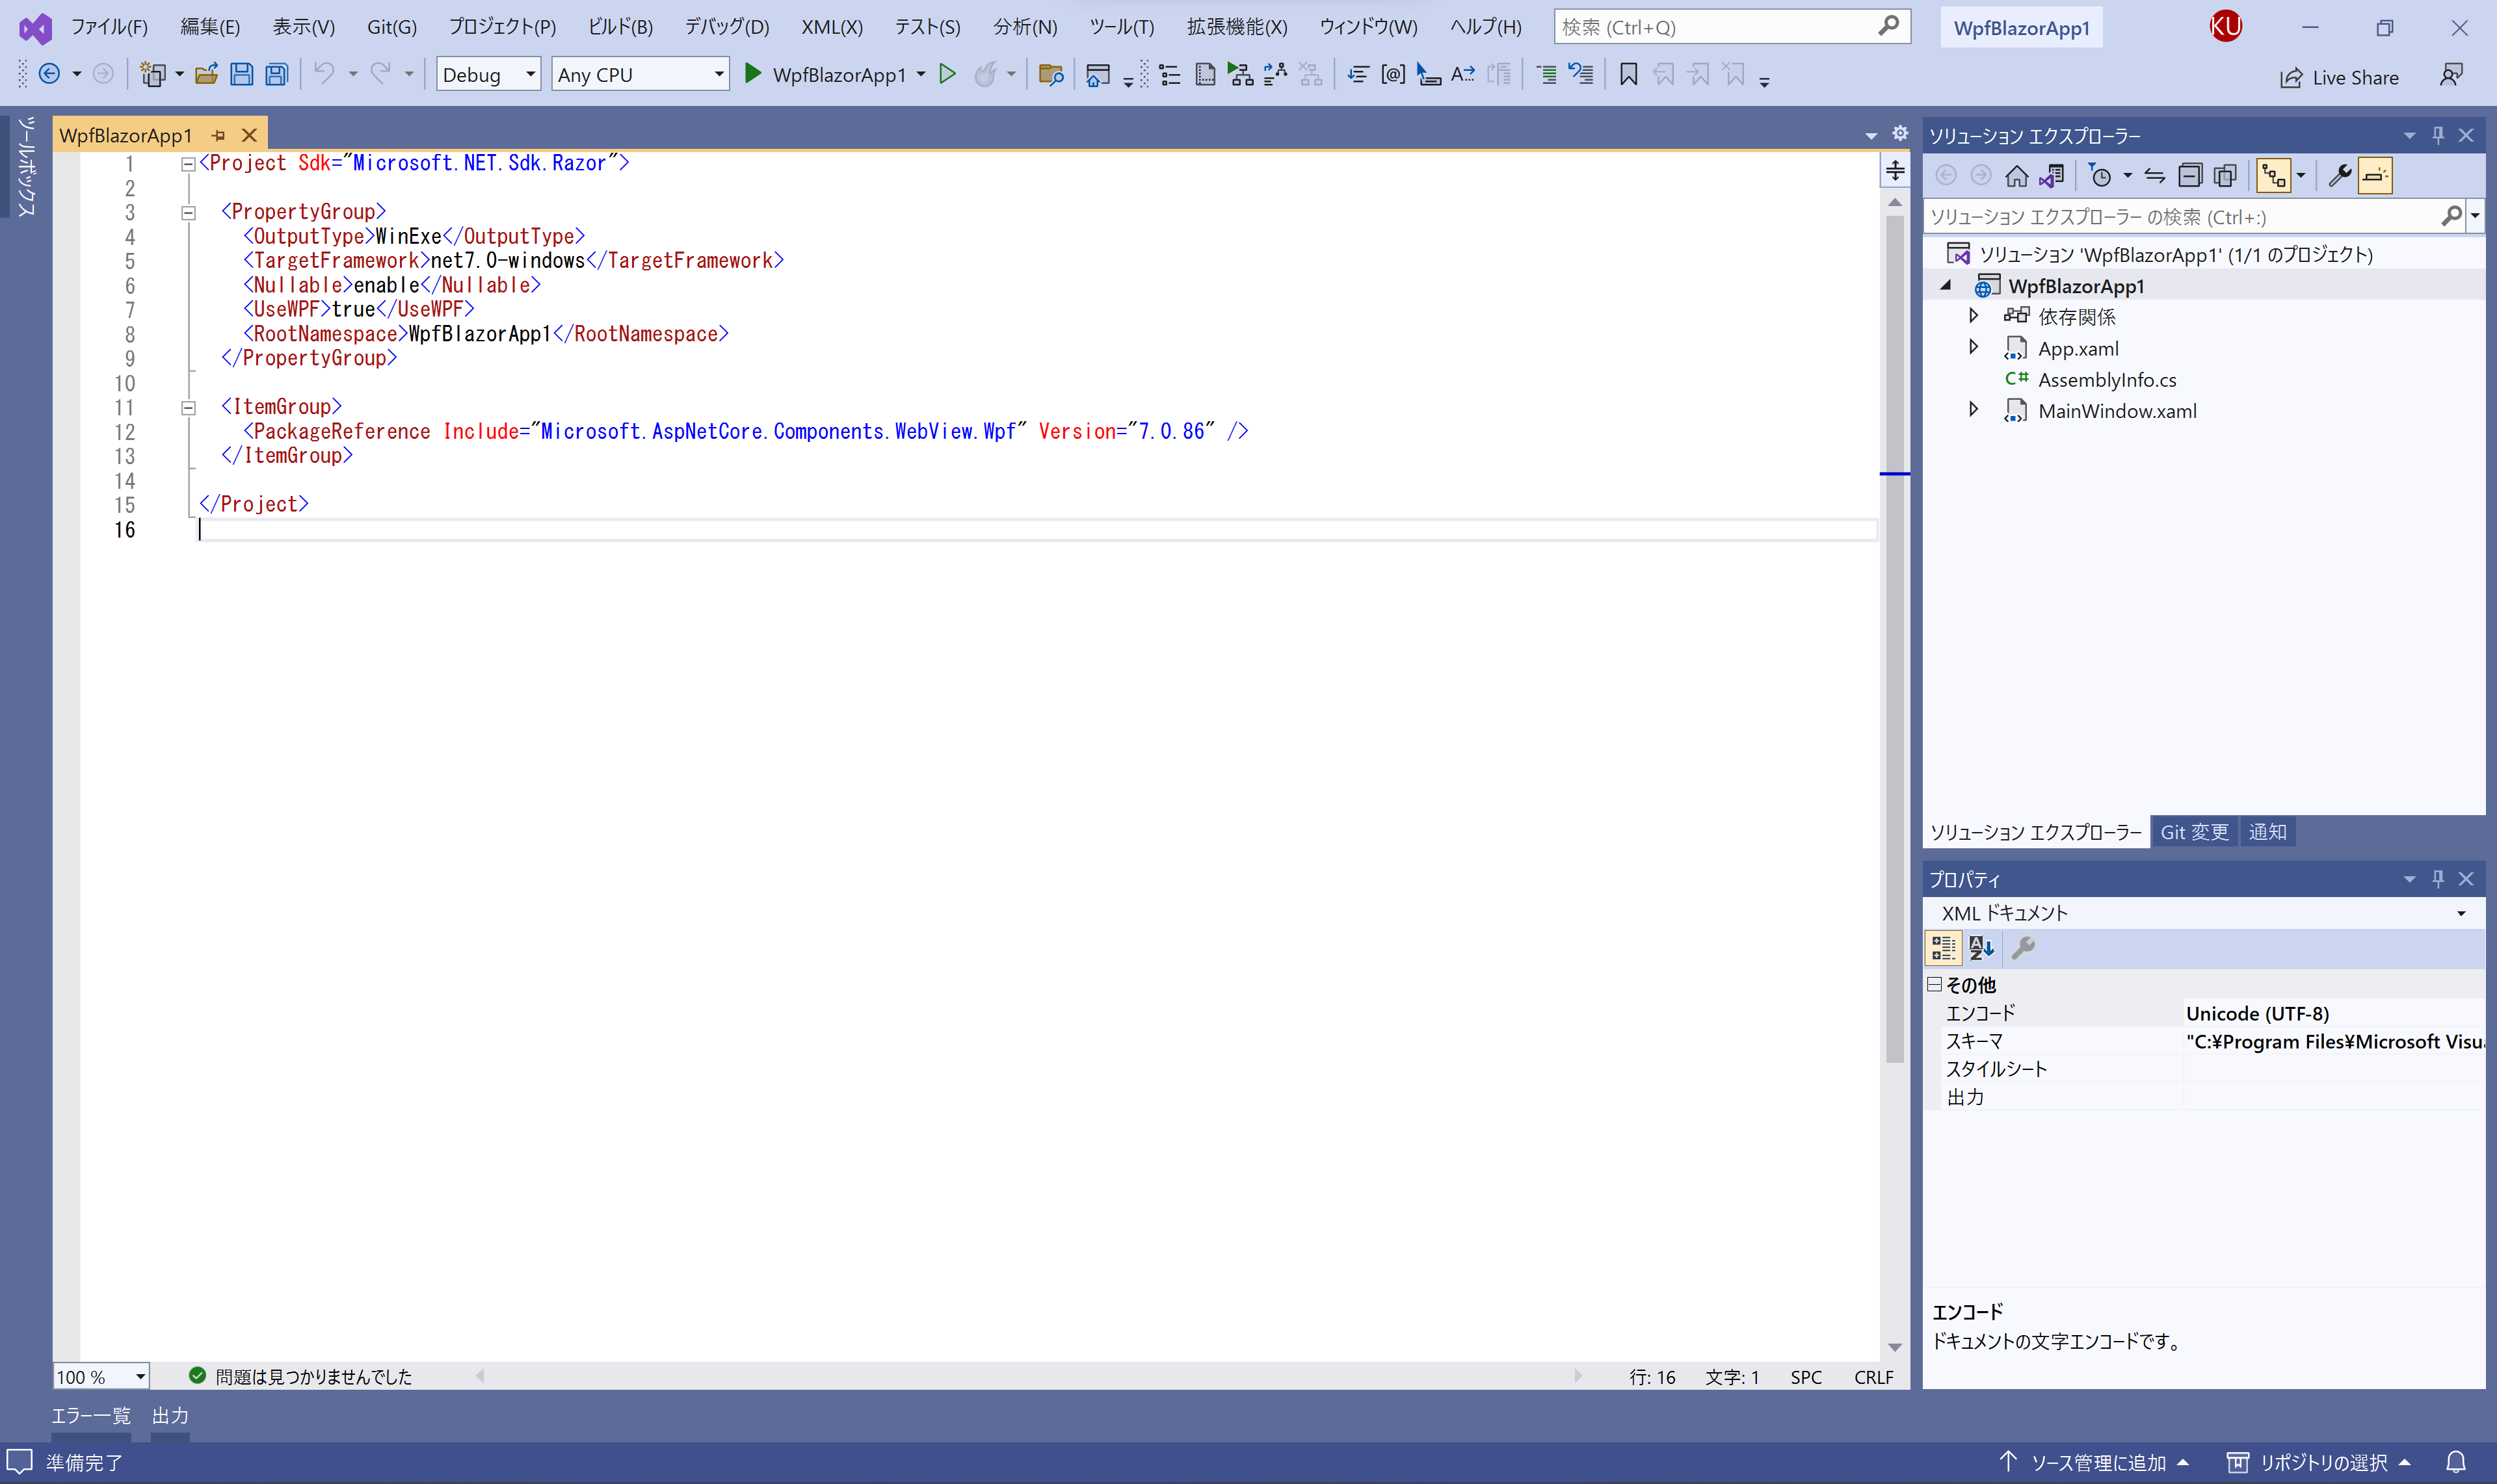Save the current file with the disk icon
Image resolution: width=2497 pixels, height=1484 pixels.
pos(241,74)
